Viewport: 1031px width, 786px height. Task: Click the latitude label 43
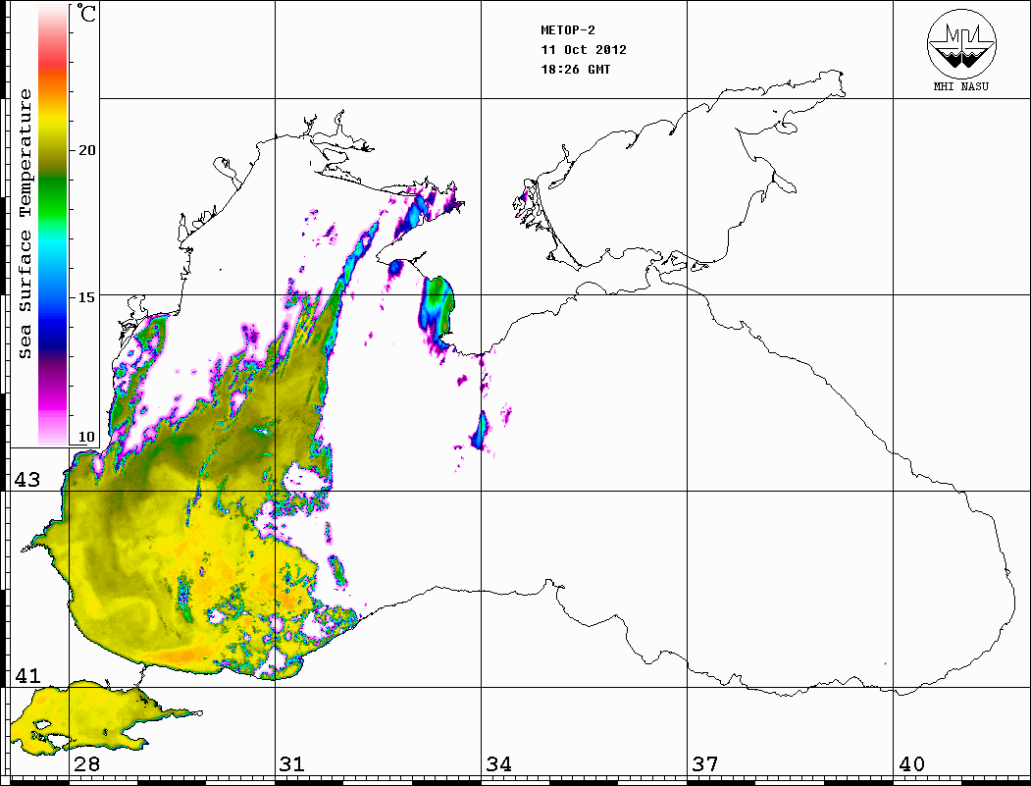click(27, 480)
